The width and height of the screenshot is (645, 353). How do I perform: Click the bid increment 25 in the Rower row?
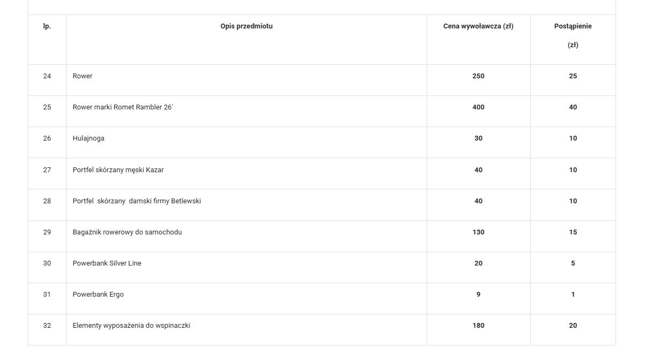(573, 76)
